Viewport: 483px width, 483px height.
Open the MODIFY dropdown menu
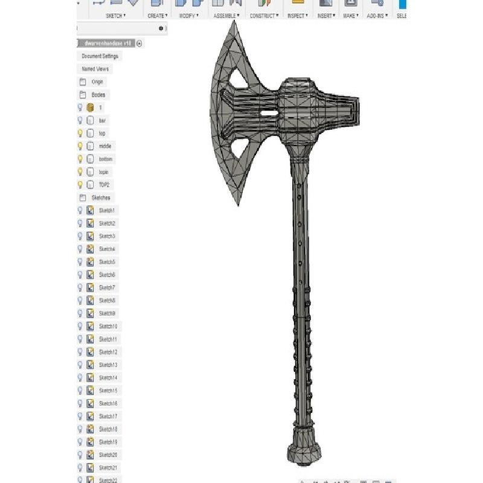(190, 16)
